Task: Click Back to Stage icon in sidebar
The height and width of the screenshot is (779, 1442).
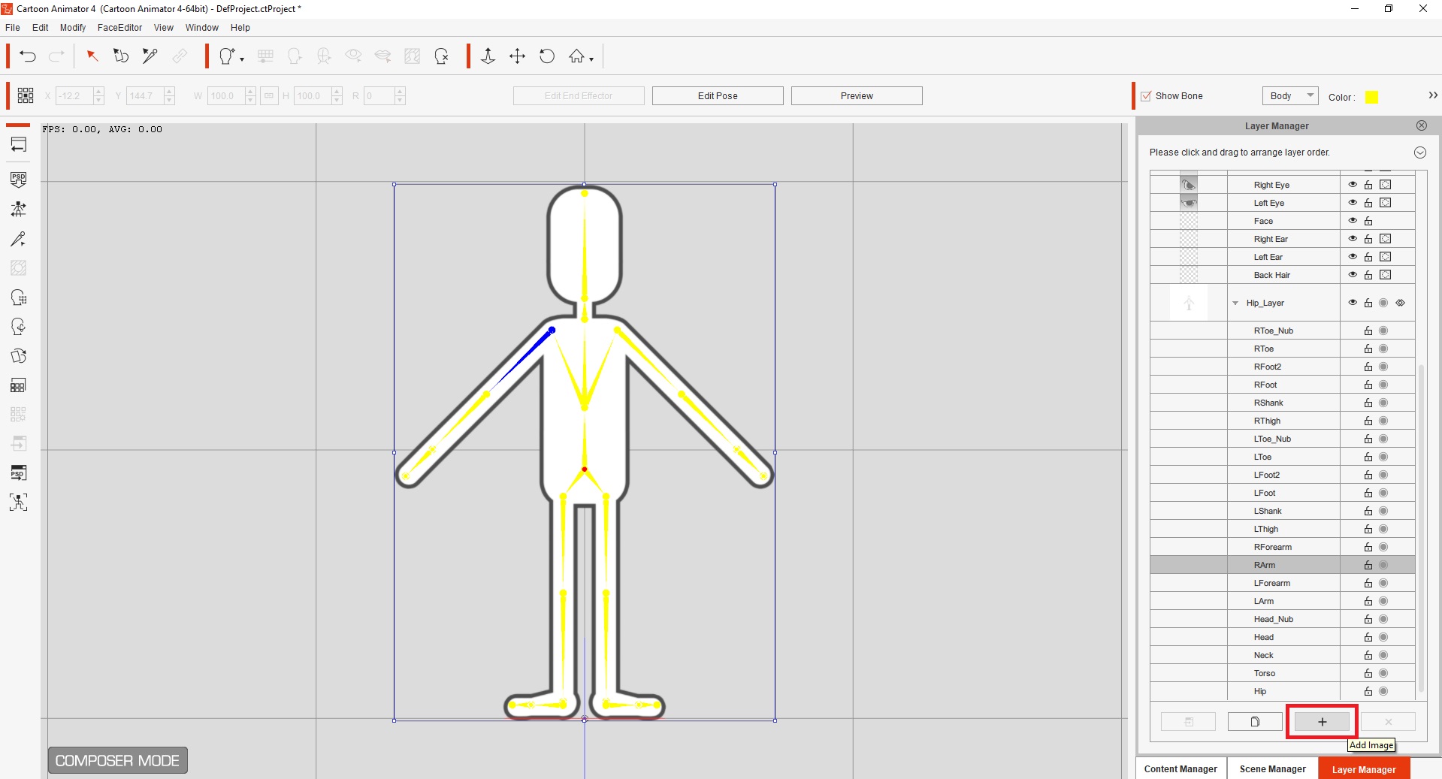Action: [19, 145]
